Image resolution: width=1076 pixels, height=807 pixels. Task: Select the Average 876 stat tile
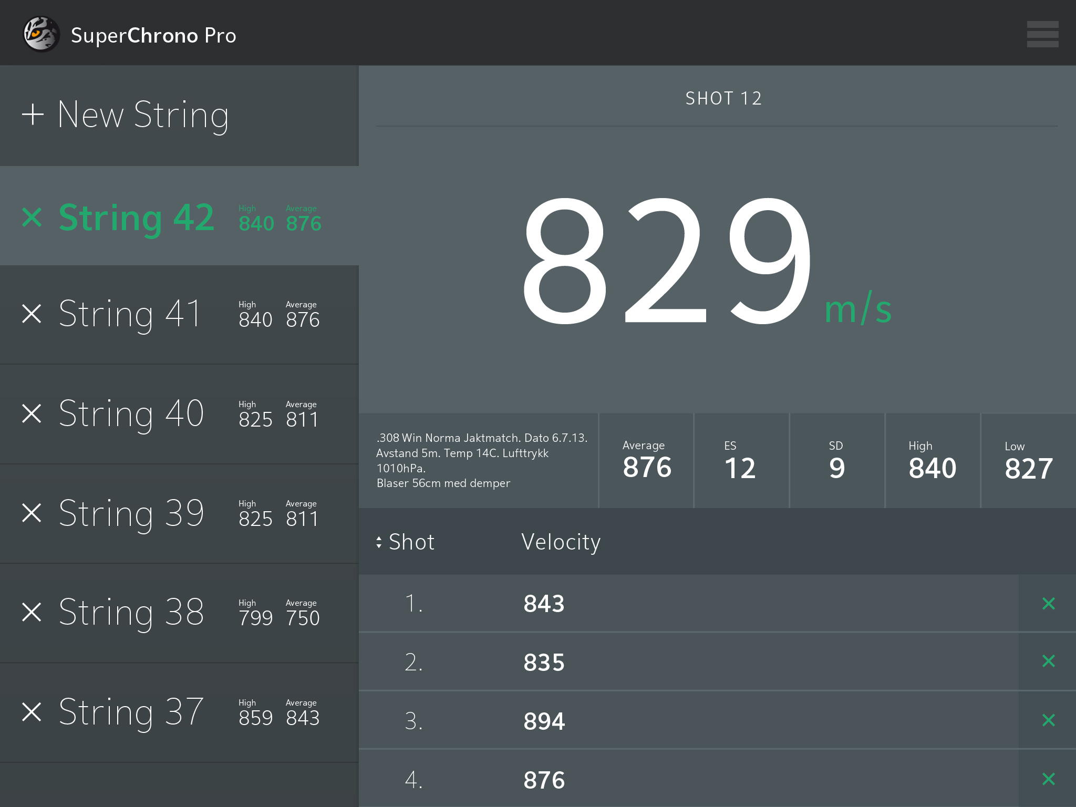click(646, 460)
